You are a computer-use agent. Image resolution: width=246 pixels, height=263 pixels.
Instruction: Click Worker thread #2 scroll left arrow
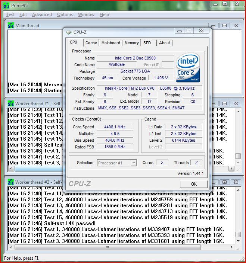click(x=11, y=247)
